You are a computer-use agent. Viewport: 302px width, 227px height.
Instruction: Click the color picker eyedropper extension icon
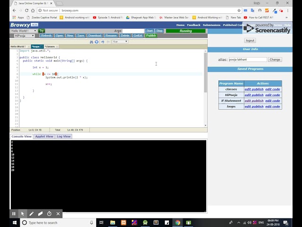point(275,11)
